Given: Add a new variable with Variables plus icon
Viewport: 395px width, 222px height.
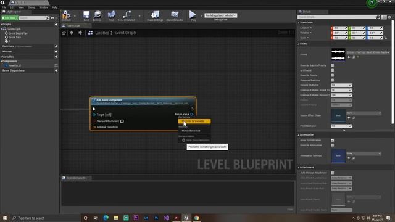Looking at the screenshot, I should coord(56,57).
